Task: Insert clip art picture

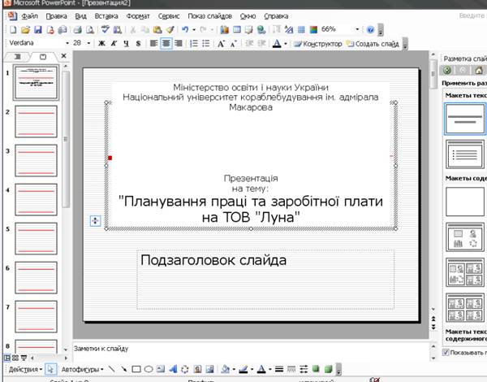Action: point(197,369)
